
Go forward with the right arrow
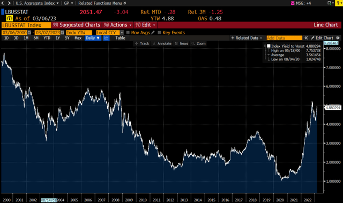tap(9, 3)
